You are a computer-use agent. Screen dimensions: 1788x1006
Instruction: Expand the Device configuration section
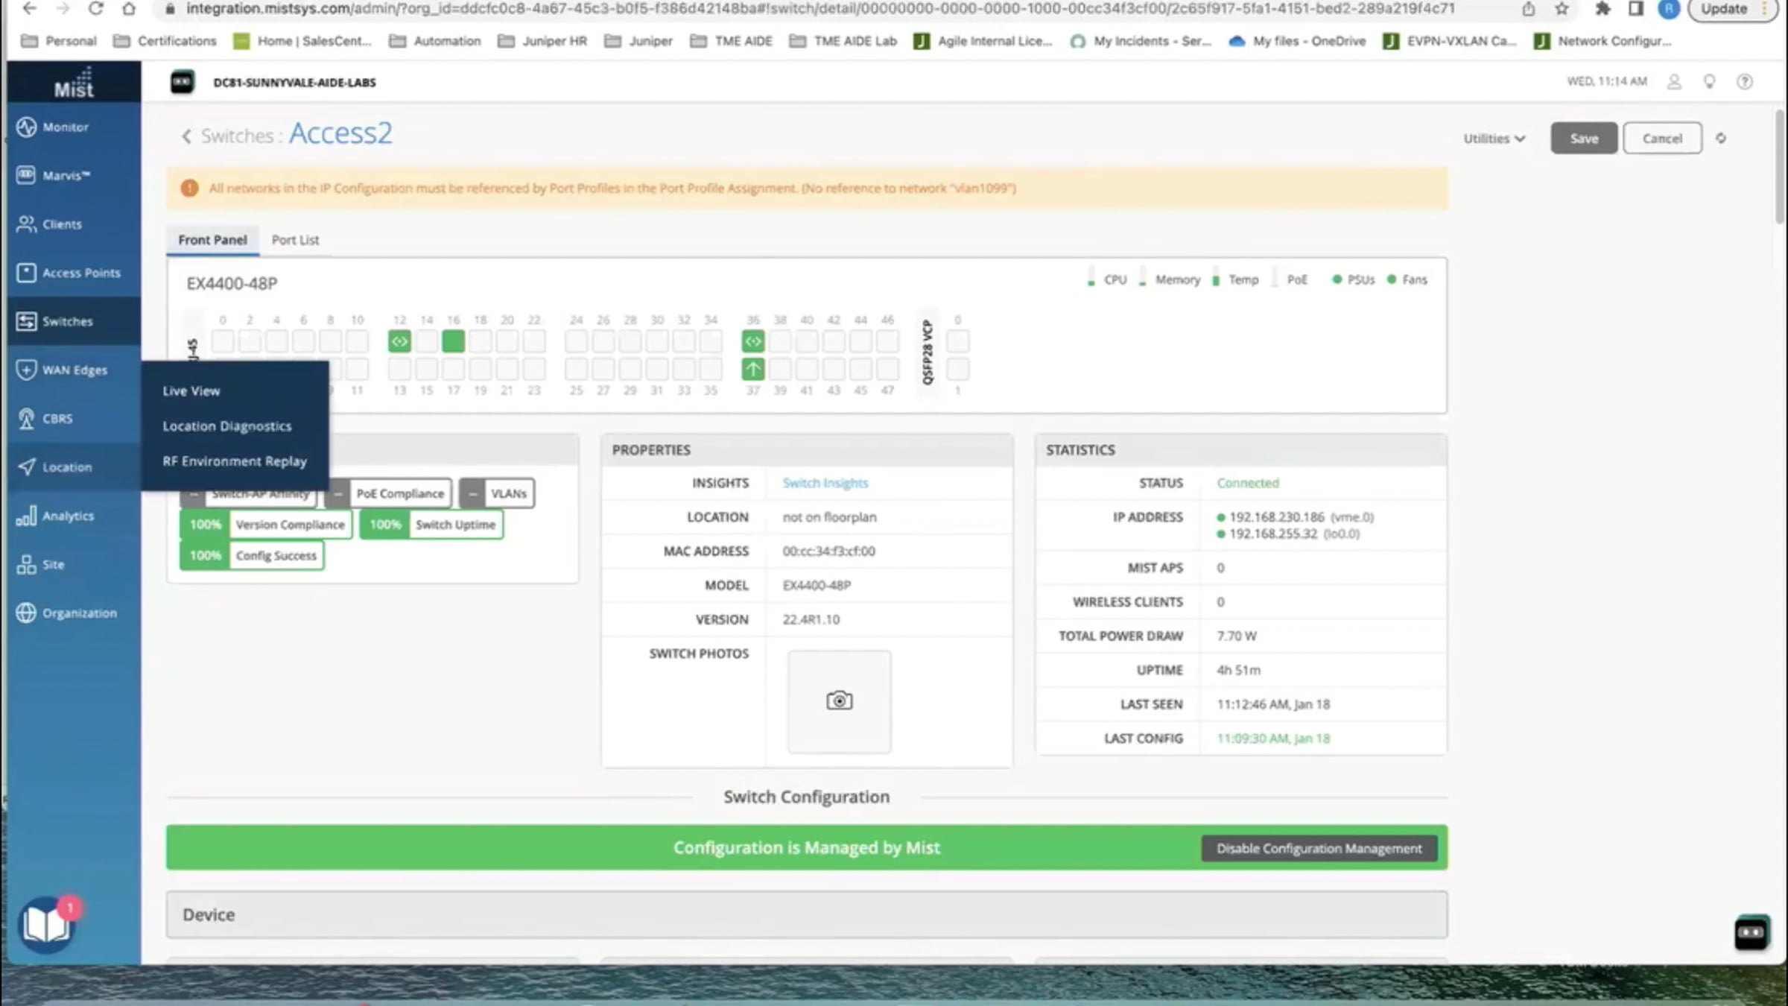(x=806, y=914)
